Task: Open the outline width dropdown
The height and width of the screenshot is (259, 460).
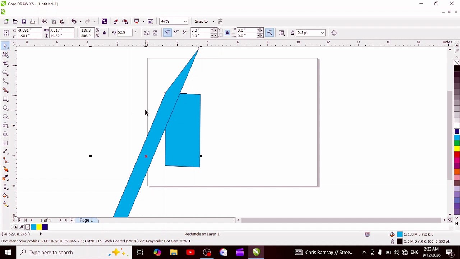Action: pos(322,33)
